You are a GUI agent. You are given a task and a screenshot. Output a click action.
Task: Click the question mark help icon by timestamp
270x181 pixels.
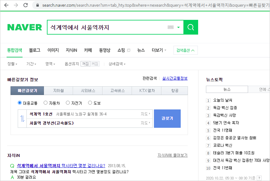[259, 178]
